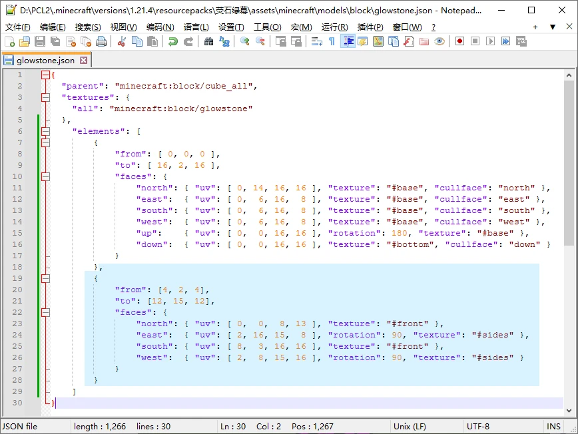Click line number 15 in margin
Screen dimensions: 578x434
pyautogui.click(x=17, y=233)
